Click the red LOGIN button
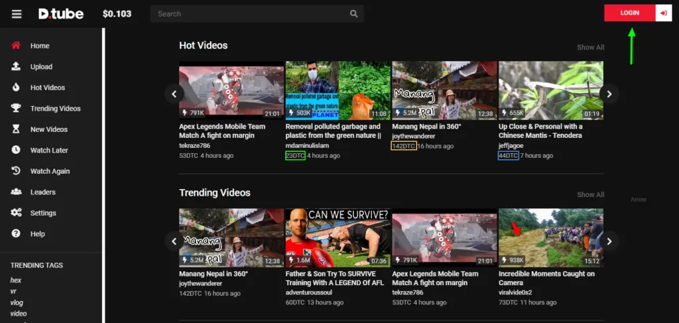Image resolution: width=679 pixels, height=323 pixels. tap(630, 13)
